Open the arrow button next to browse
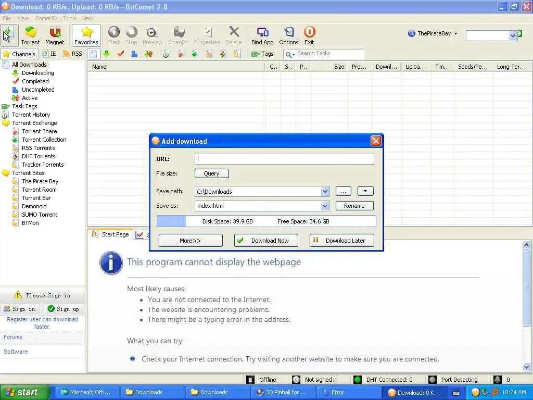Viewport: 533px width, 400px height. click(365, 191)
